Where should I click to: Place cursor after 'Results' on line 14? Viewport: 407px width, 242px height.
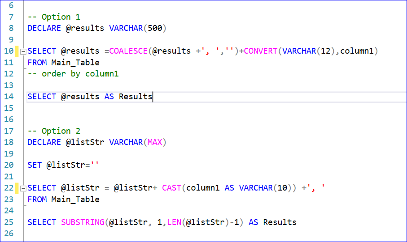coord(153,97)
